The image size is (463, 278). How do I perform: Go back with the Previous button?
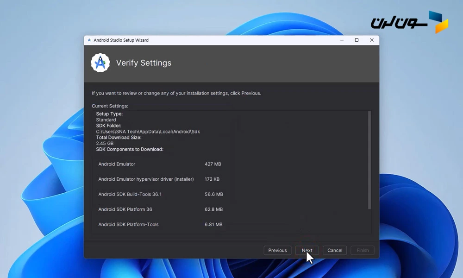277,250
